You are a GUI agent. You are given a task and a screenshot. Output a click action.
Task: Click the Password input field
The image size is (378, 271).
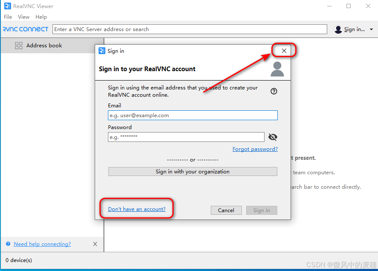[186, 137]
